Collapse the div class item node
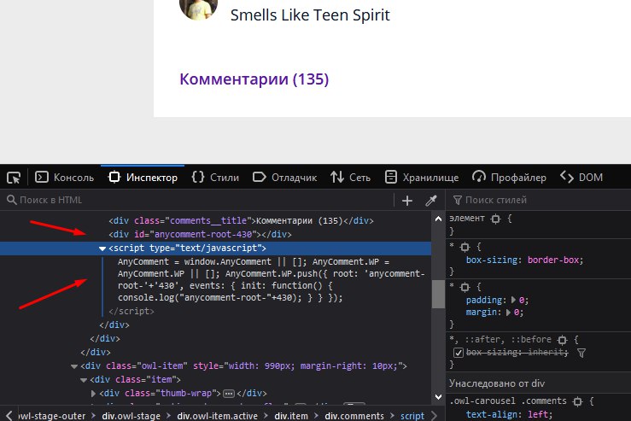This screenshot has width=631, height=421. 84,380
